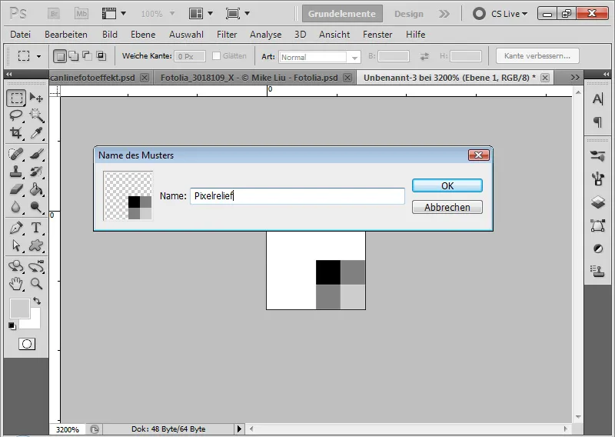Choose Intersect with selection mode
Screen dimensions: 615x437
pyautogui.click(x=101, y=56)
